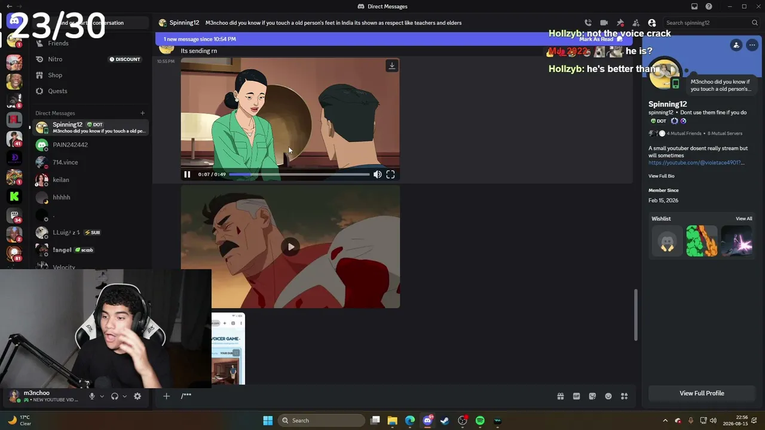The width and height of the screenshot is (765, 430).
Task: Select the green and orange wishlist item
Action: 702,241
